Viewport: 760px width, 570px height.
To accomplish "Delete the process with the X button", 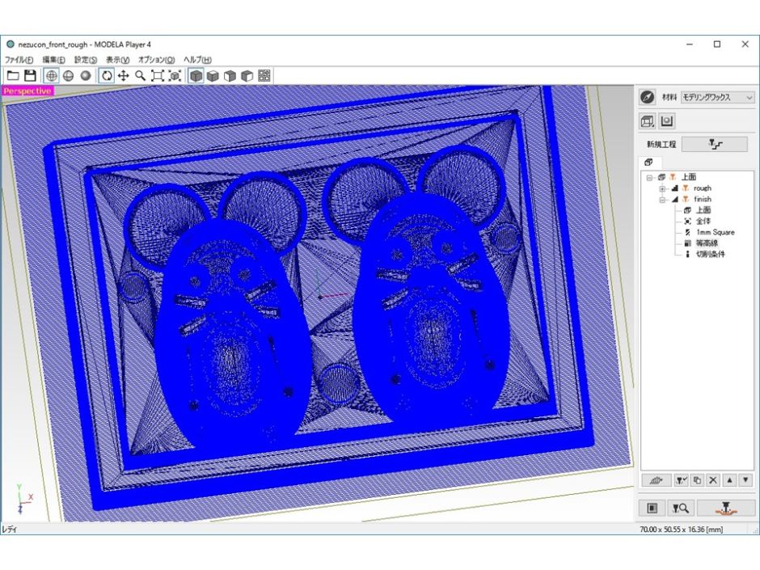I will [x=713, y=480].
